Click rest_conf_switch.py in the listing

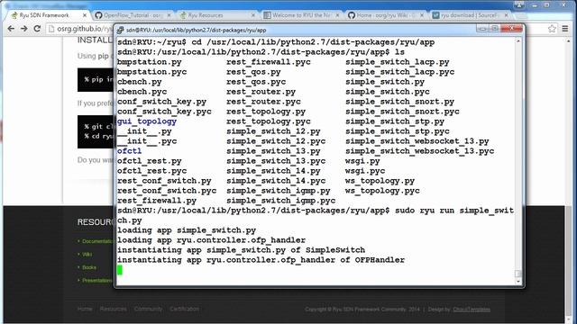click(164, 181)
